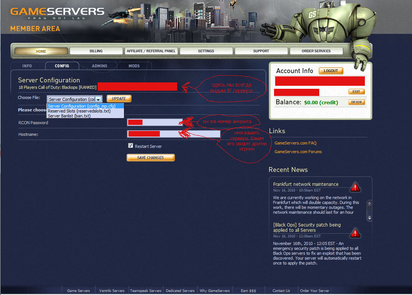The height and width of the screenshot is (295, 412).
Task: Click Game Servers footer link
Action: click(78, 290)
